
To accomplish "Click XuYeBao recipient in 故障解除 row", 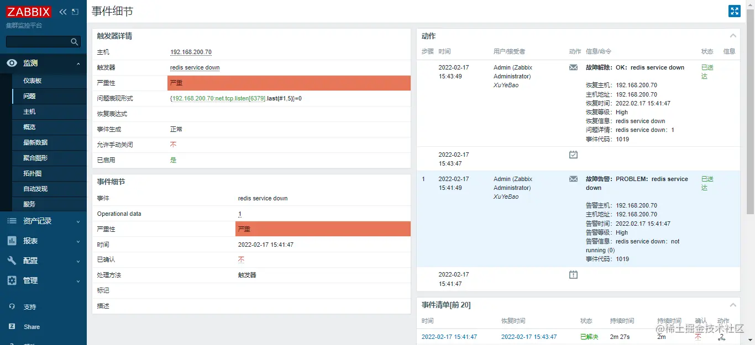I will [x=506, y=85].
